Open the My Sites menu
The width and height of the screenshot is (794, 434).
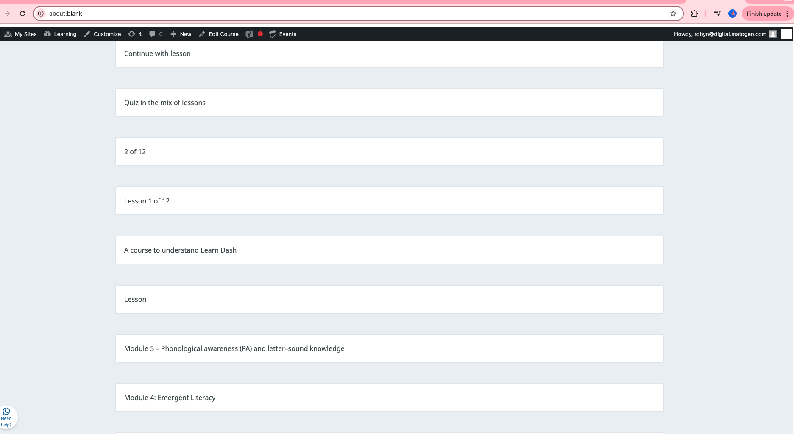pyautogui.click(x=20, y=34)
